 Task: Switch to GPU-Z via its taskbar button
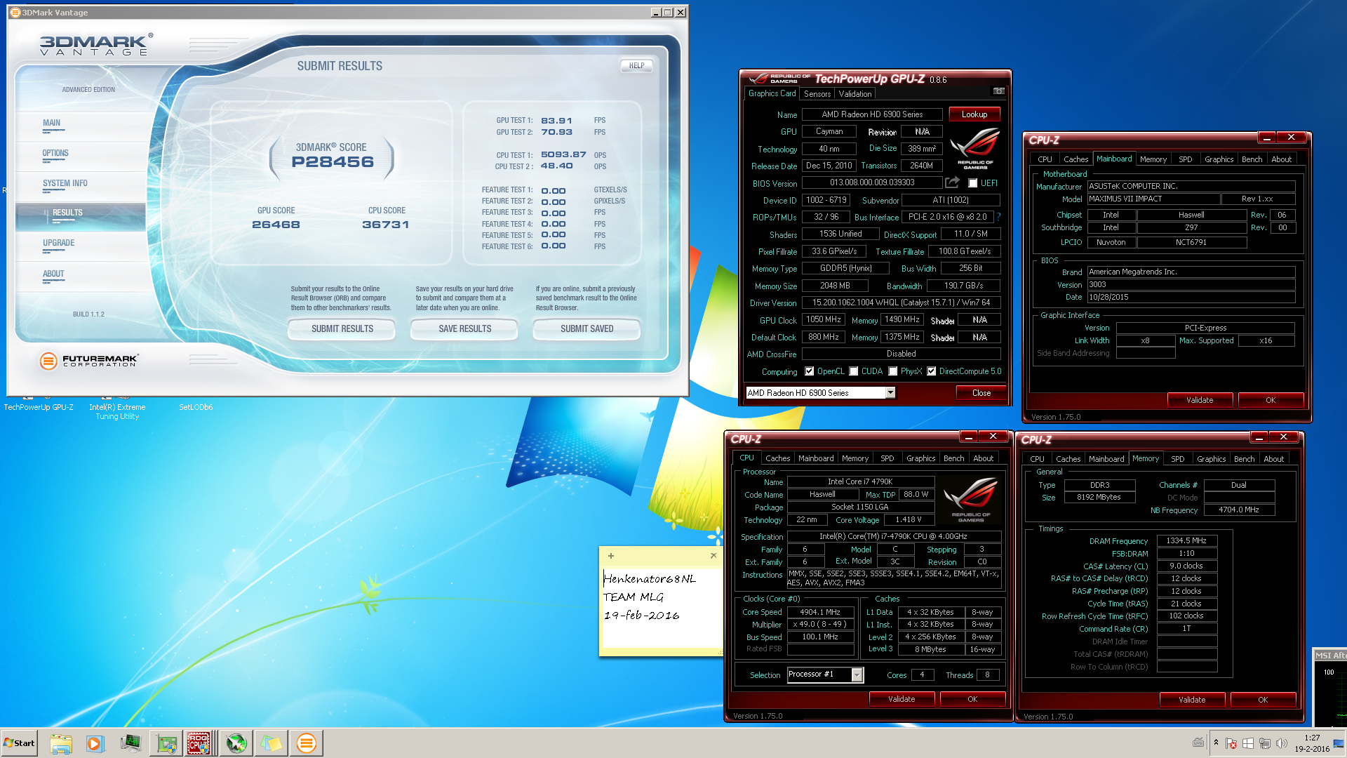(166, 743)
